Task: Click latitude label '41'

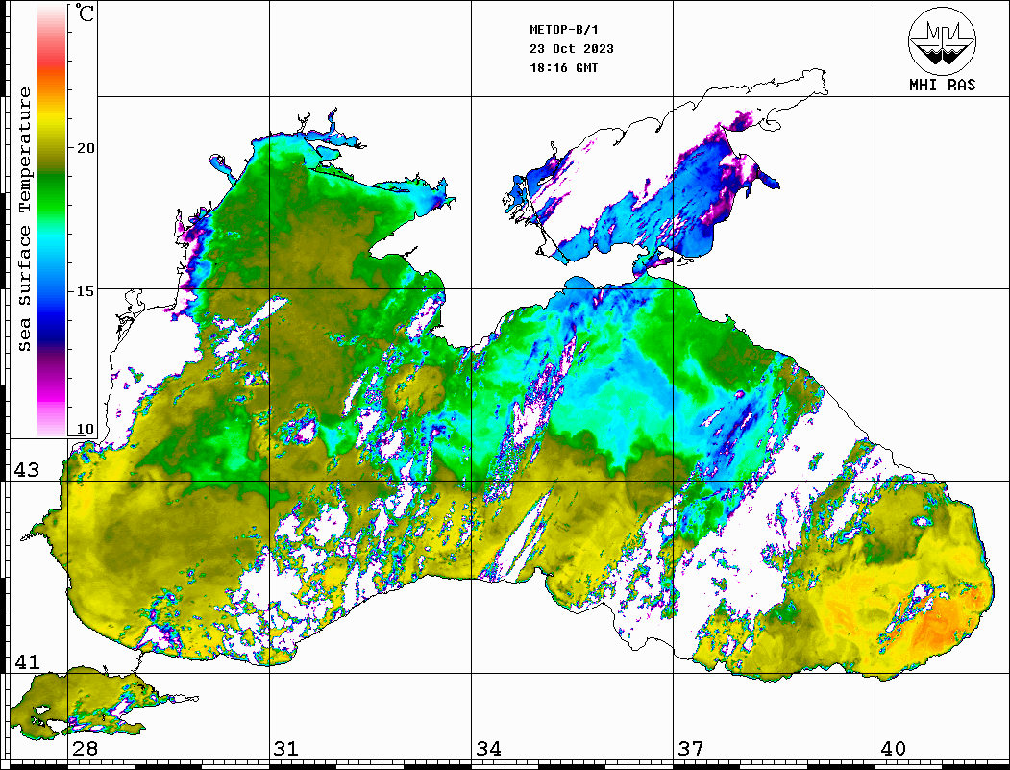Action: pyautogui.click(x=26, y=662)
